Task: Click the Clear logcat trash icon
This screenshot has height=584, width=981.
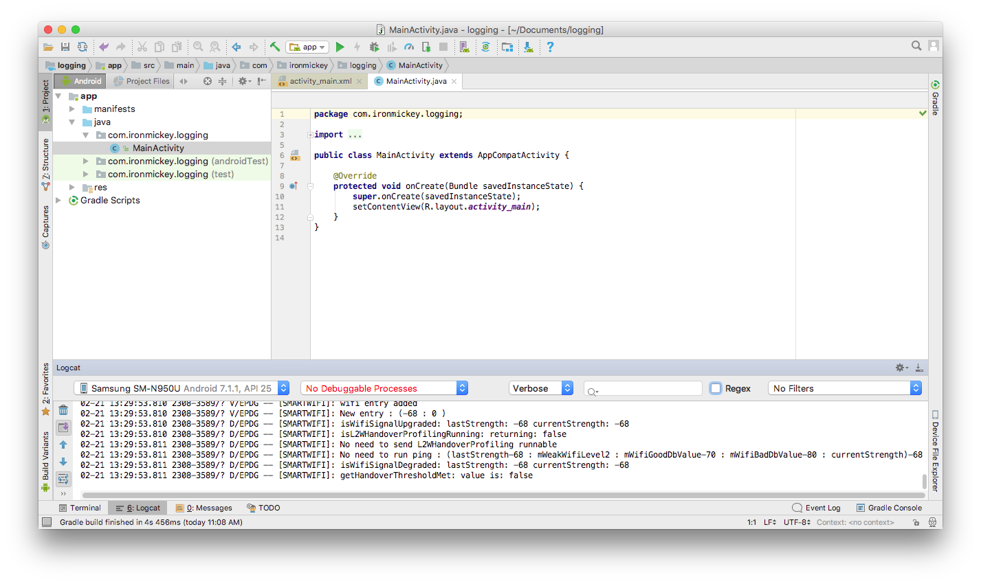Action: (x=63, y=410)
